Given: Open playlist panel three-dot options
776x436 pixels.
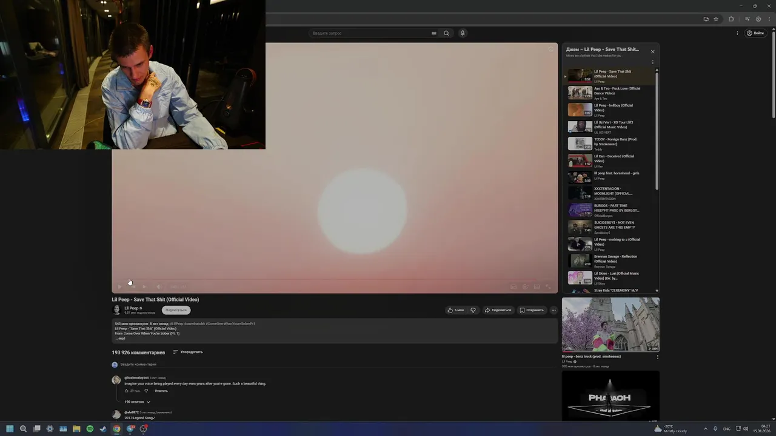Looking at the screenshot, I should pos(652,62).
